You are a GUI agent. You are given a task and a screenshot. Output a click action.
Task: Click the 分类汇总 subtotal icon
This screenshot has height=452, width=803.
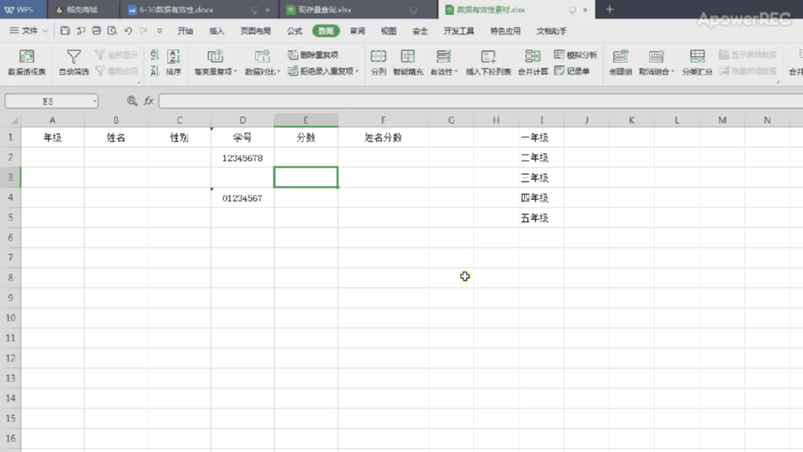697,62
